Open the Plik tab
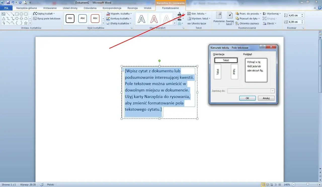The image size is (322, 187). [x=6, y=8]
